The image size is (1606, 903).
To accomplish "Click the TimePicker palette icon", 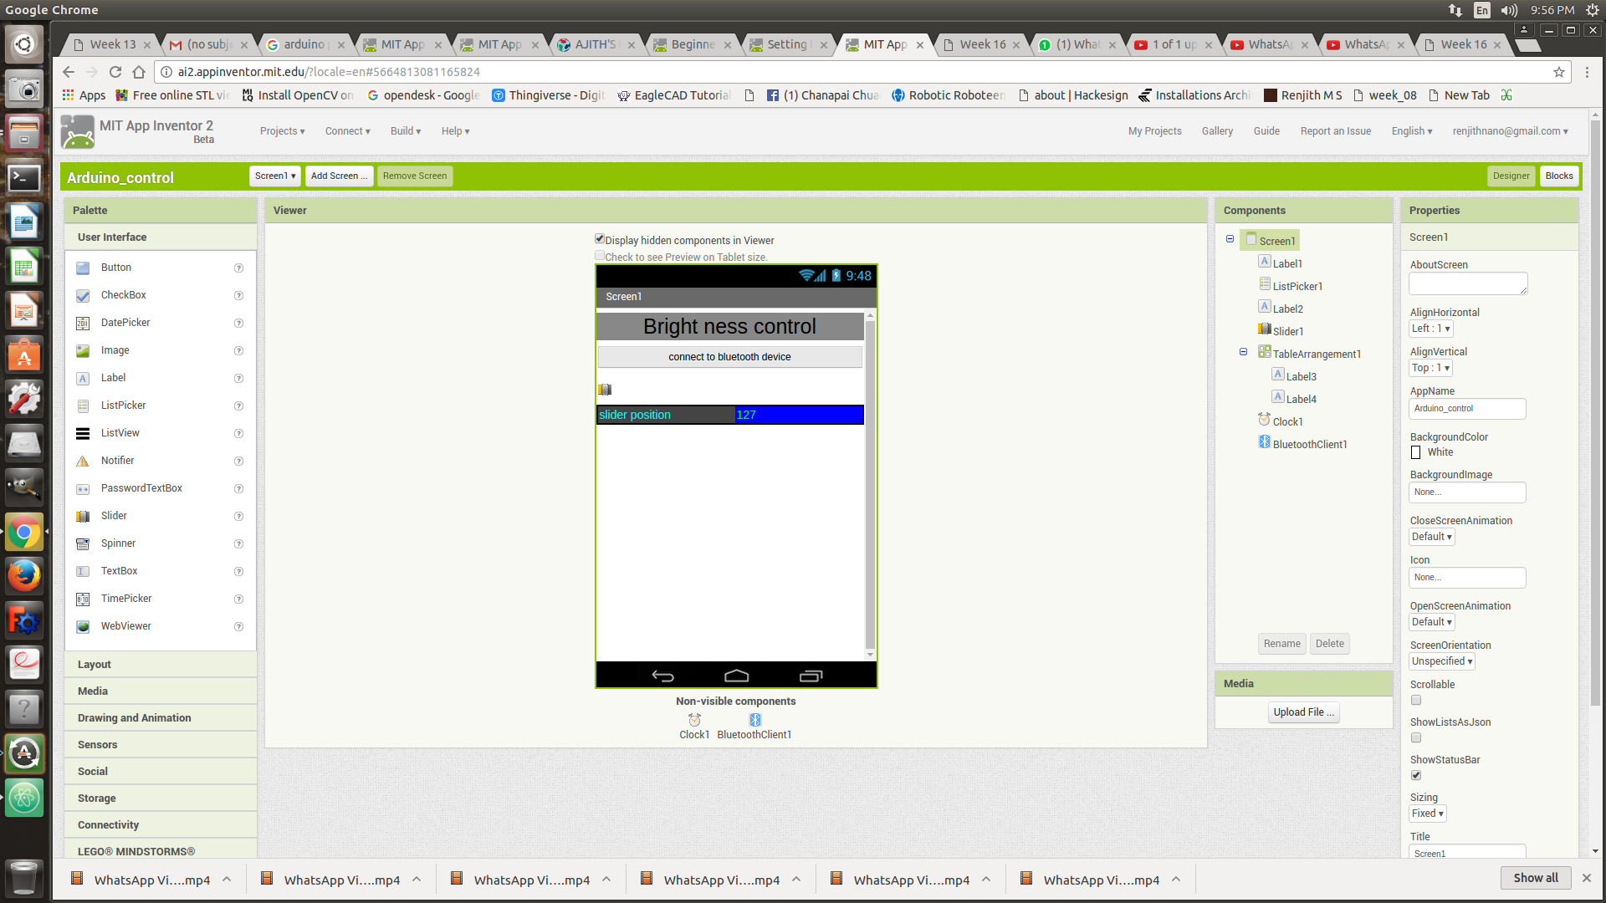I will 83,599.
